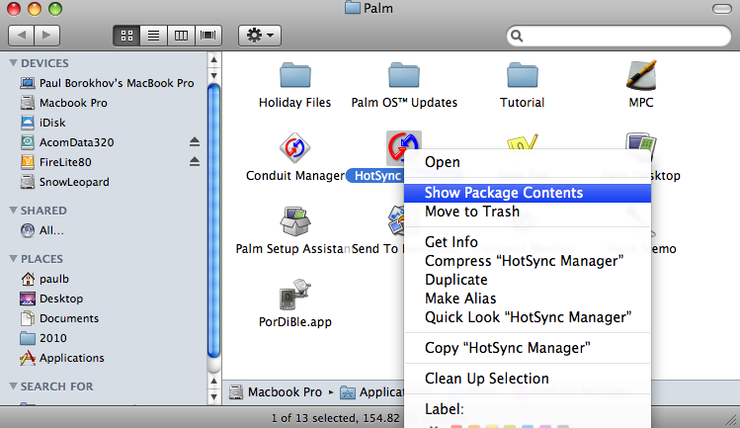Go forward to the next folder
Screen dimensions: 740x428
(x=46, y=36)
